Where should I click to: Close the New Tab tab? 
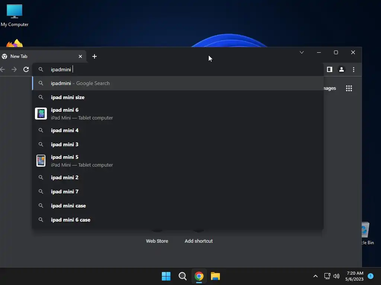pyautogui.click(x=80, y=56)
